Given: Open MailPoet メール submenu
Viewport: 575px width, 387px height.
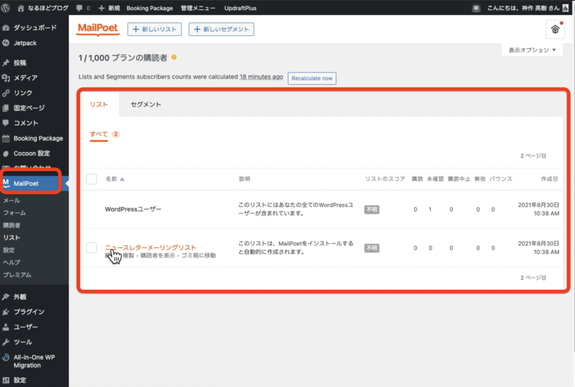Looking at the screenshot, I should [11, 200].
